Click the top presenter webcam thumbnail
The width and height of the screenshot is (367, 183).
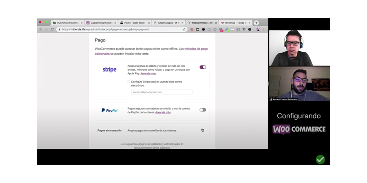coord(300,48)
